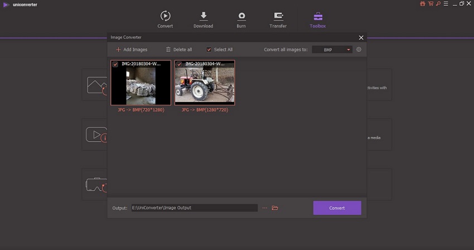
Task: Click the key registration icon
Action: click(438, 4)
